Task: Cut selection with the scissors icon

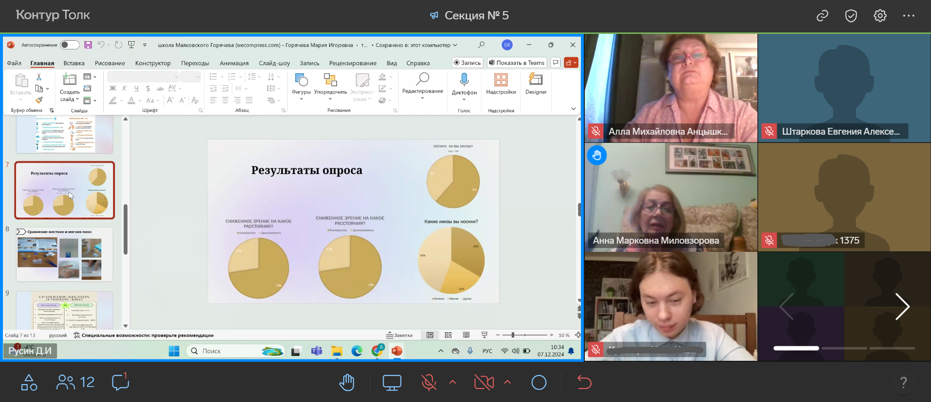Action: [x=39, y=77]
